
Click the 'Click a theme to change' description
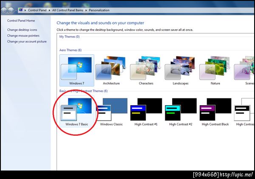125,30
